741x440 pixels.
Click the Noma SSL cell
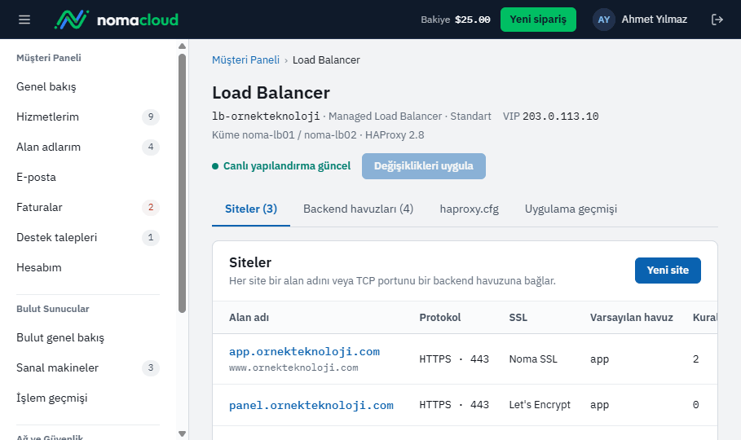(533, 359)
